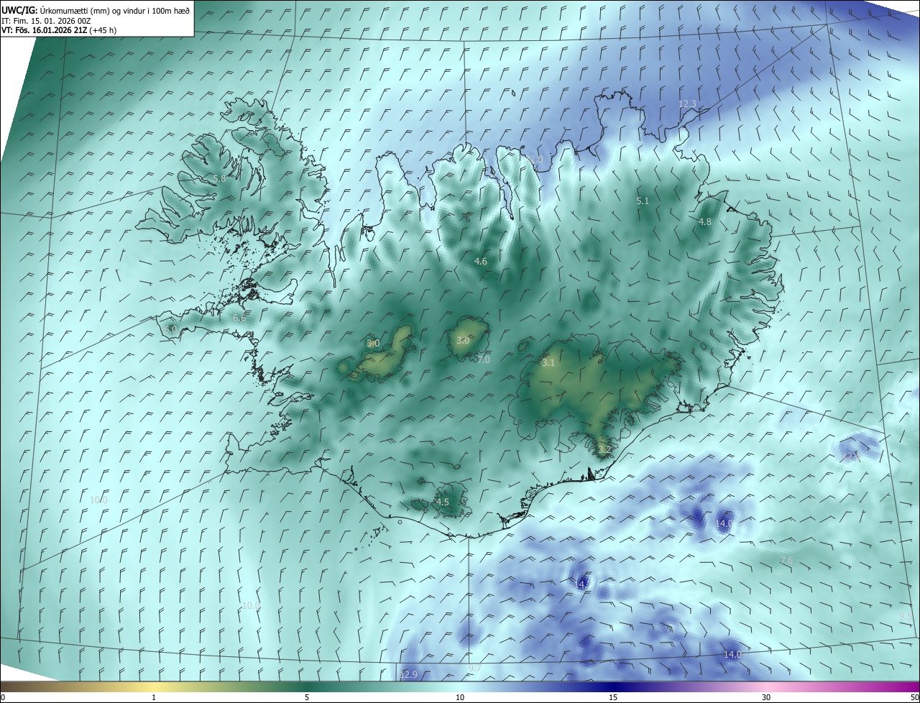This screenshot has height=703, width=920.
Task: Click the 3.0 value beside the 7.0 label
Action: pos(463,341)
